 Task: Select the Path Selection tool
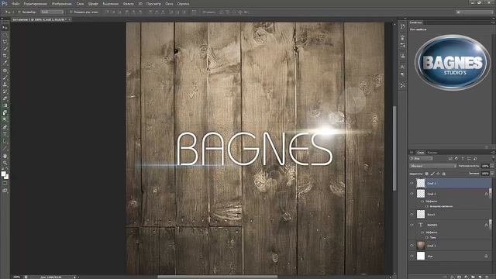(5, 141)
